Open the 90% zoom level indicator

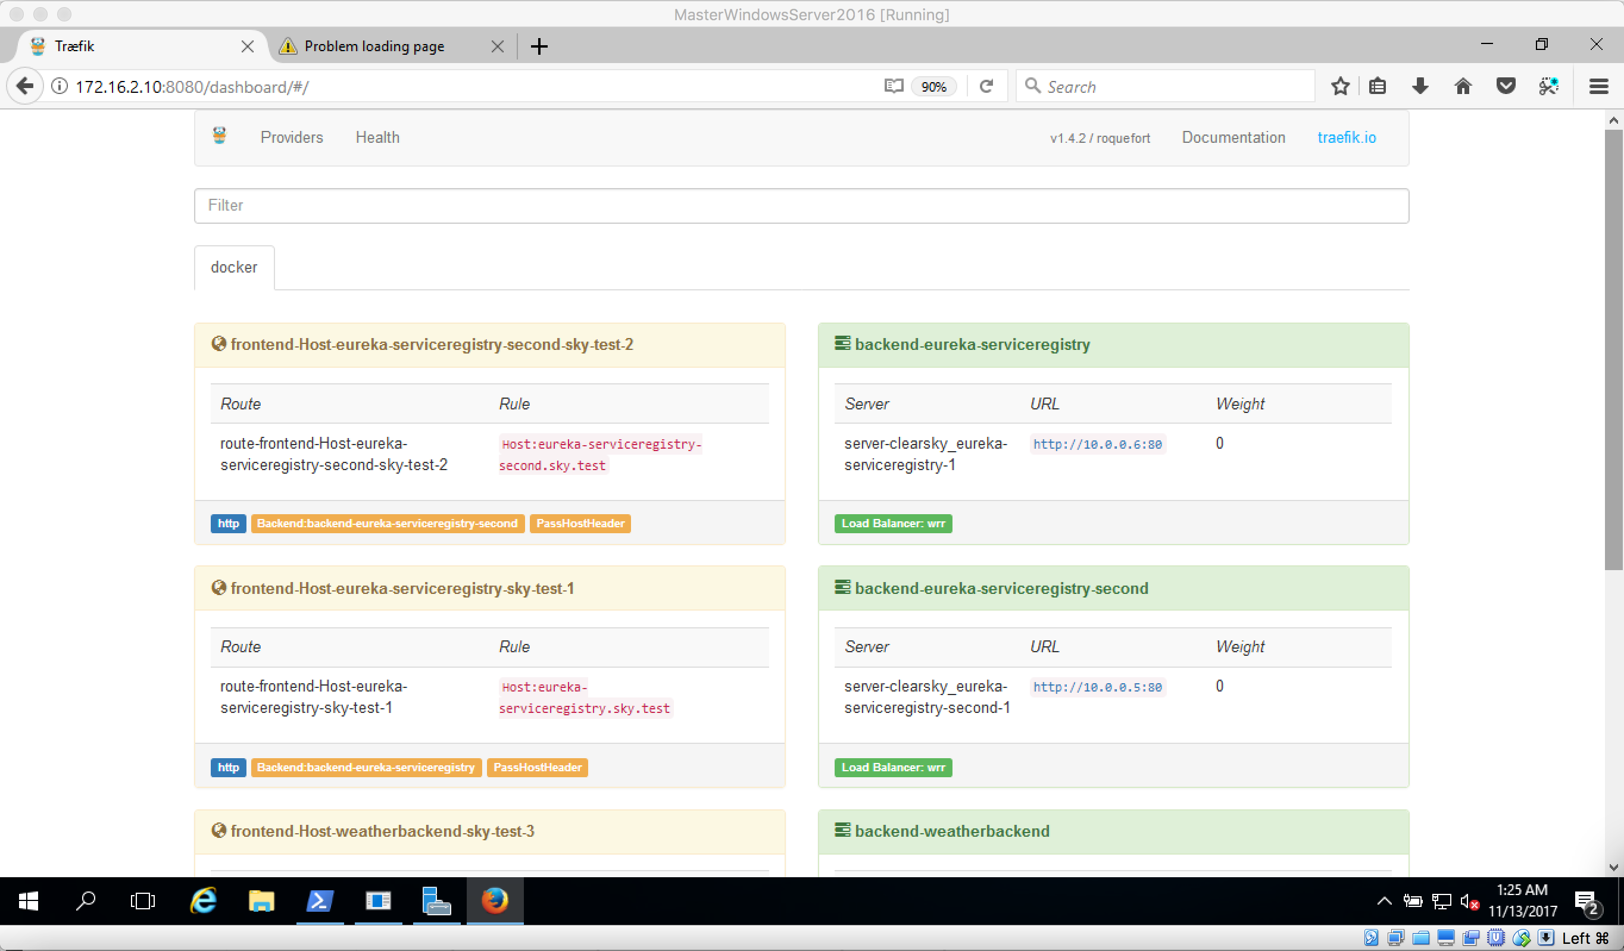pyautogui.click(x=933, y=87)
